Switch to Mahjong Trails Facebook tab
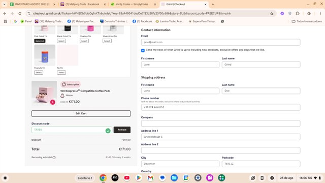Viewport: 325px width, 183px height. 83,4
